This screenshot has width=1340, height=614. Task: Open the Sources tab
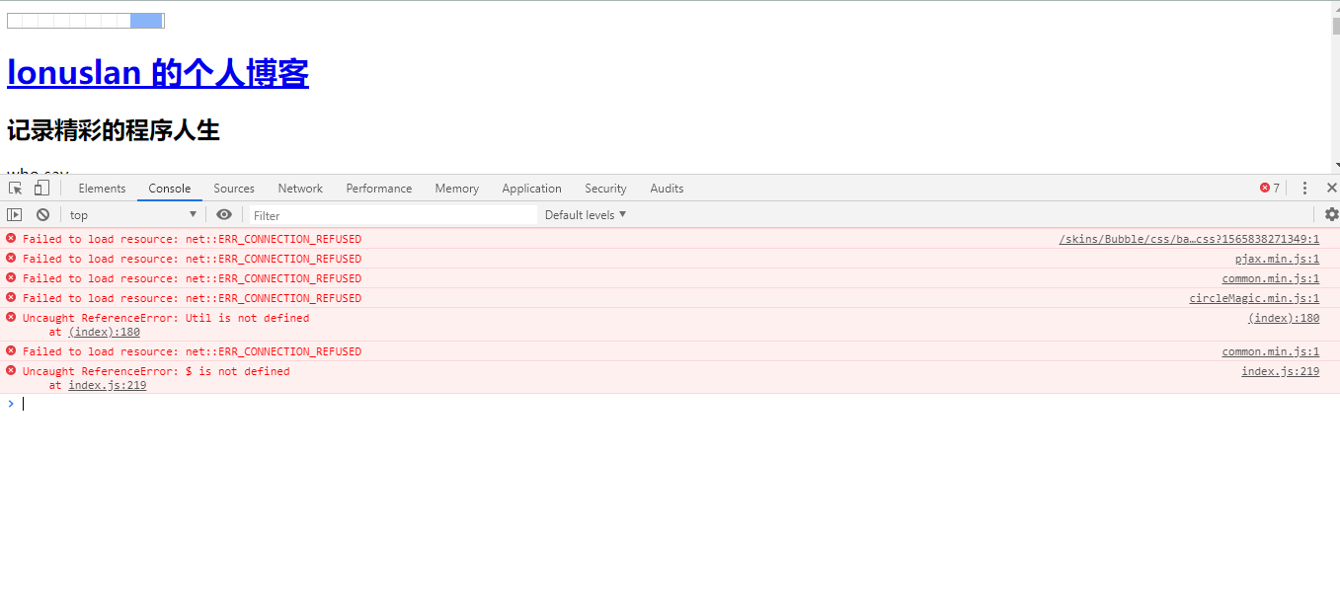234,189
